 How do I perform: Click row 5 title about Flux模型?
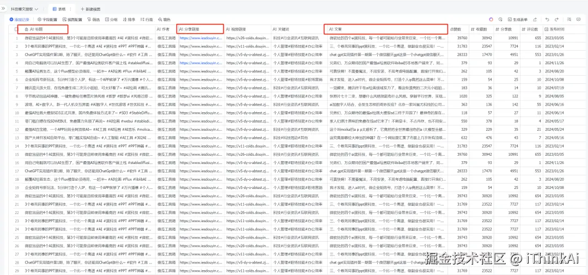point(88,71)
